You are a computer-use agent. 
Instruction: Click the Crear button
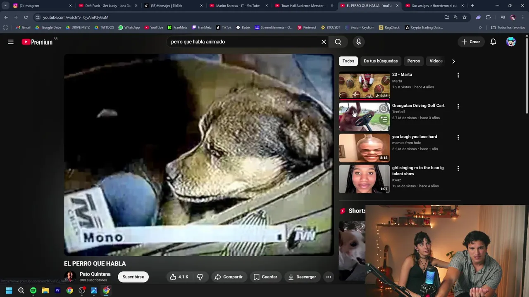coord(471,42)
